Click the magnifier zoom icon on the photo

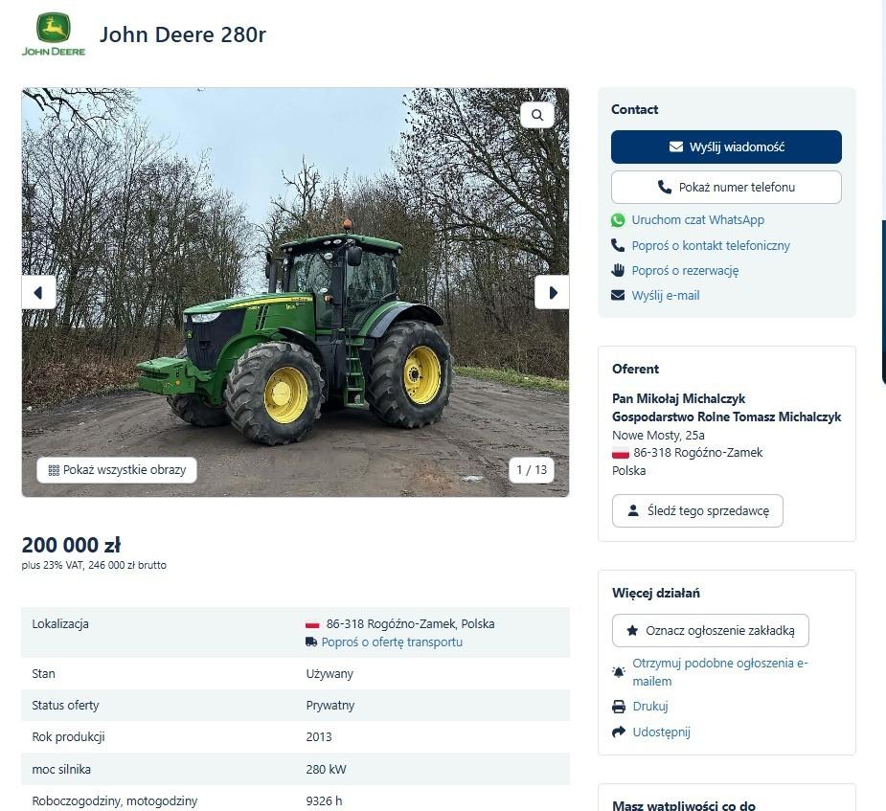[536, 115]
